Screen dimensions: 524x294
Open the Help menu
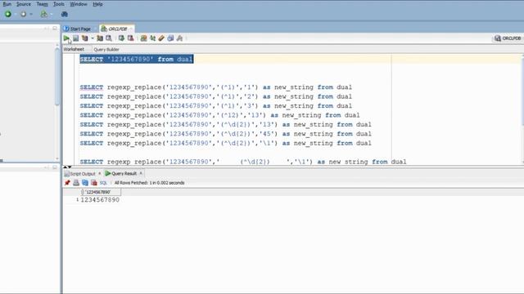(97, 4)
